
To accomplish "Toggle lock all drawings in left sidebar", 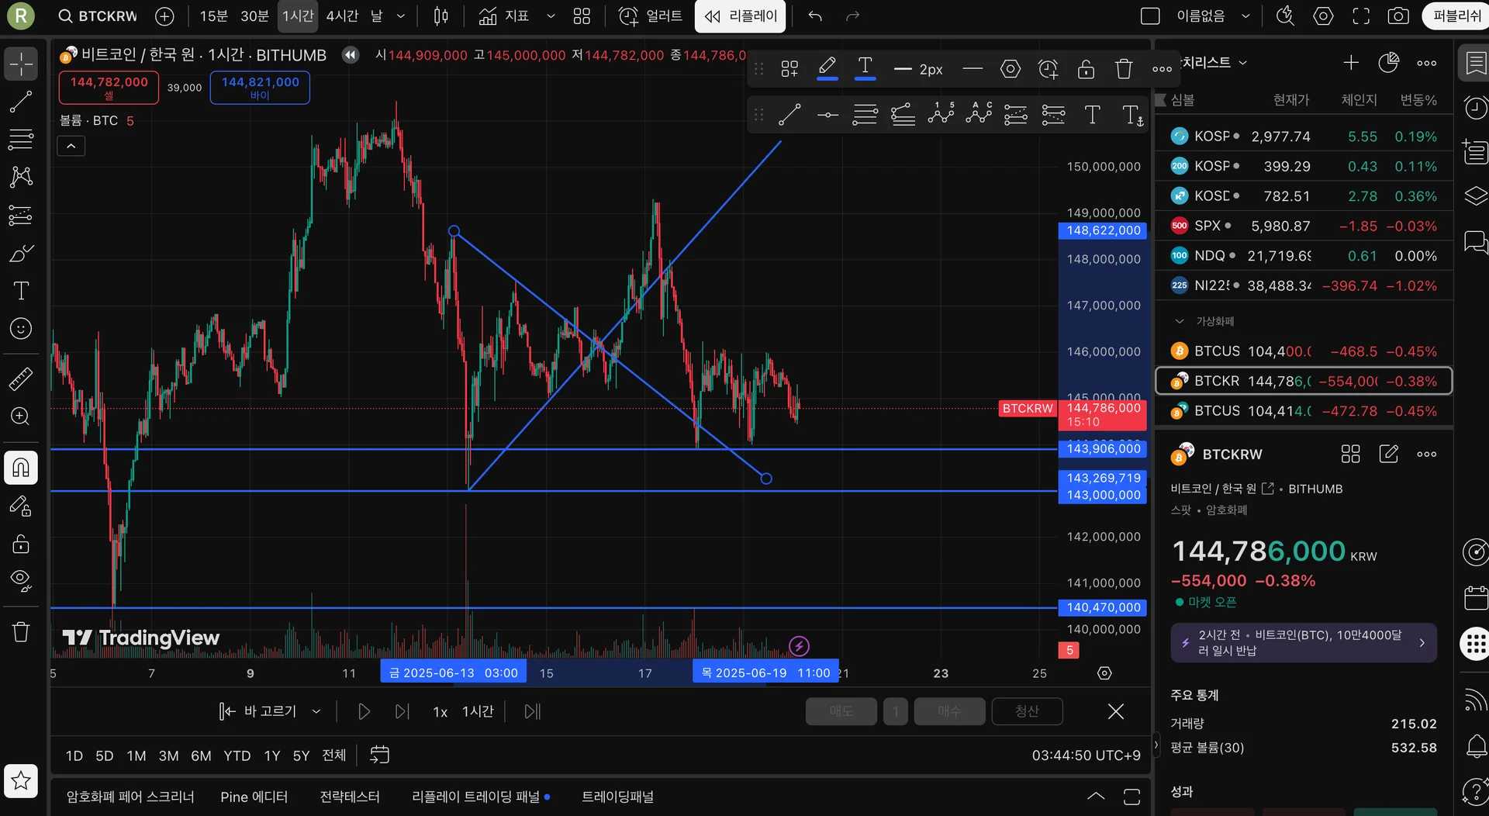I will pos(21,543).
